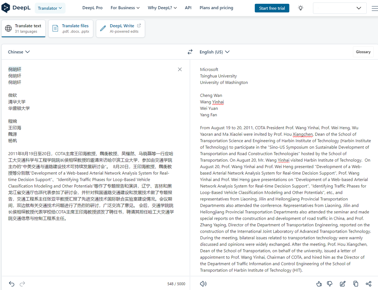Click the word "Microsoft" in translation
378x290 pixels.
(209, 69)
